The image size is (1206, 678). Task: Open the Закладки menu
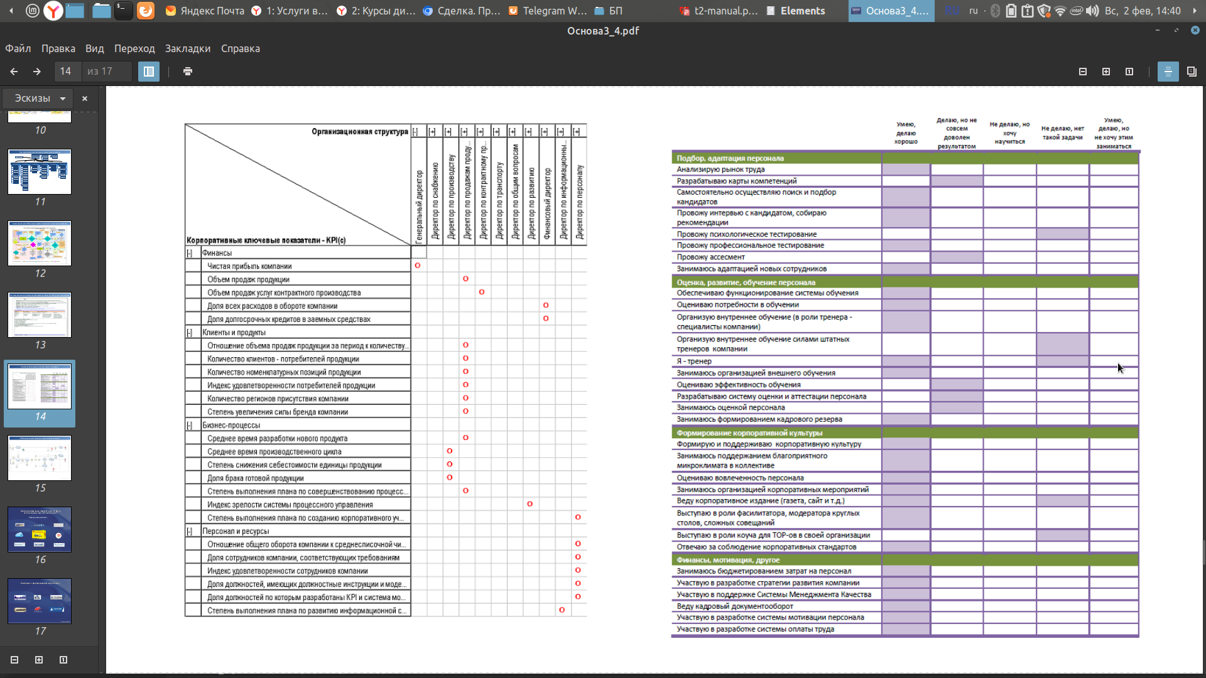[188, 48]
